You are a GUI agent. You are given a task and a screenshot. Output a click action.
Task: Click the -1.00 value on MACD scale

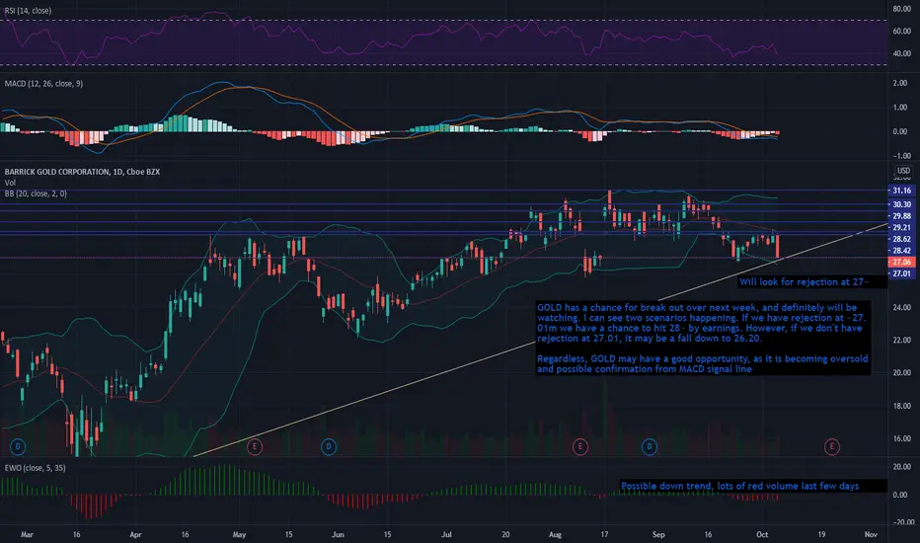(902, 156)
